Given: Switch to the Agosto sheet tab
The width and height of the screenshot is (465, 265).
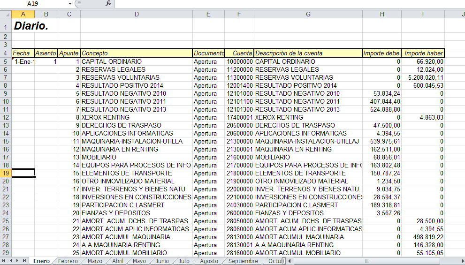Looking at the screenshot, I should click(x=209, y=261).
